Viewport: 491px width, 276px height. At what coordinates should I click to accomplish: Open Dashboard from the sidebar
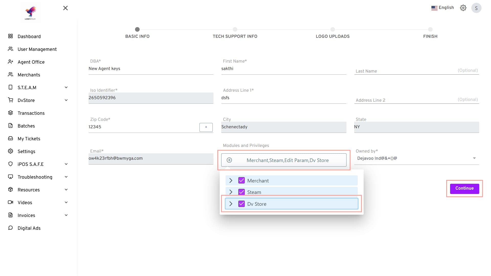tap(29, 36)
